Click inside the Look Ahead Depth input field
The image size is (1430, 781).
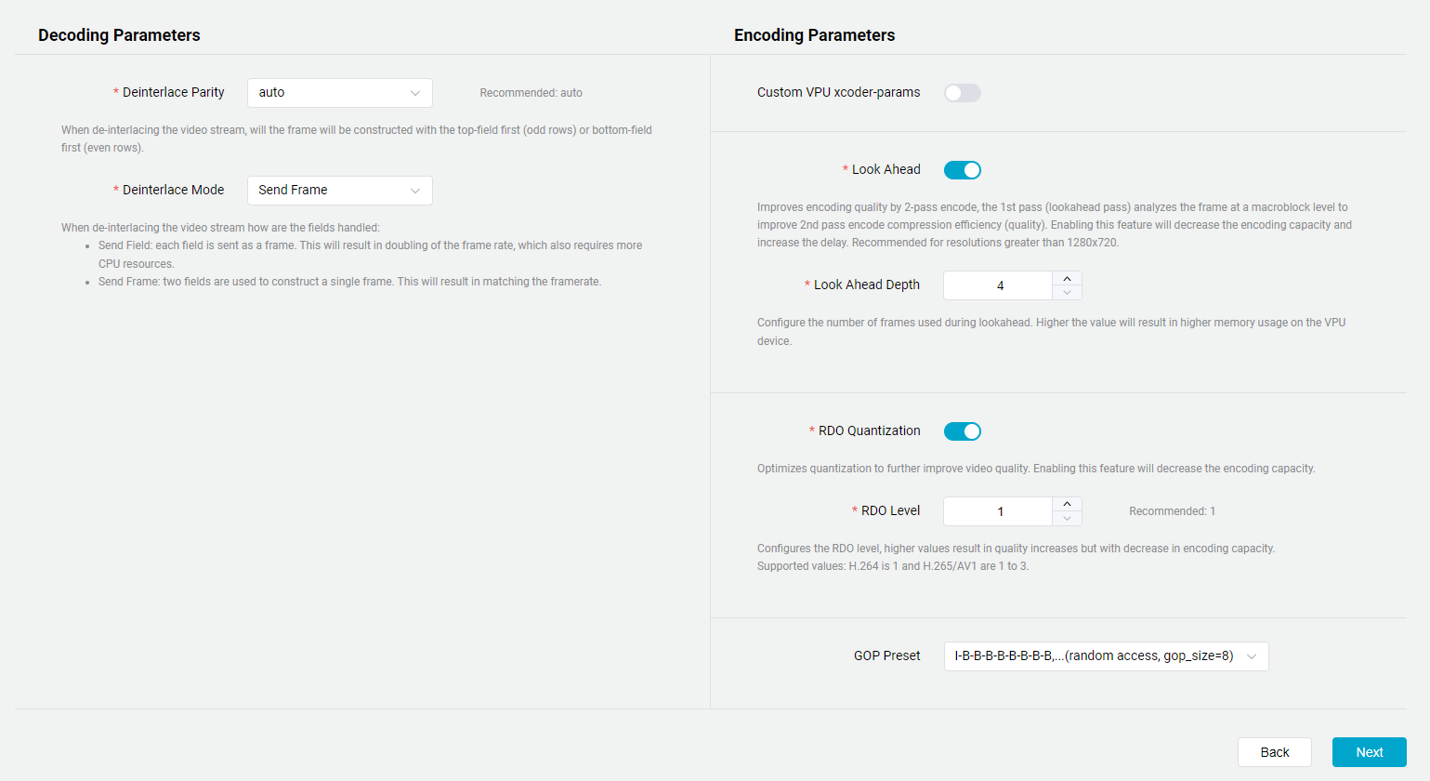[x=999, y=285]
